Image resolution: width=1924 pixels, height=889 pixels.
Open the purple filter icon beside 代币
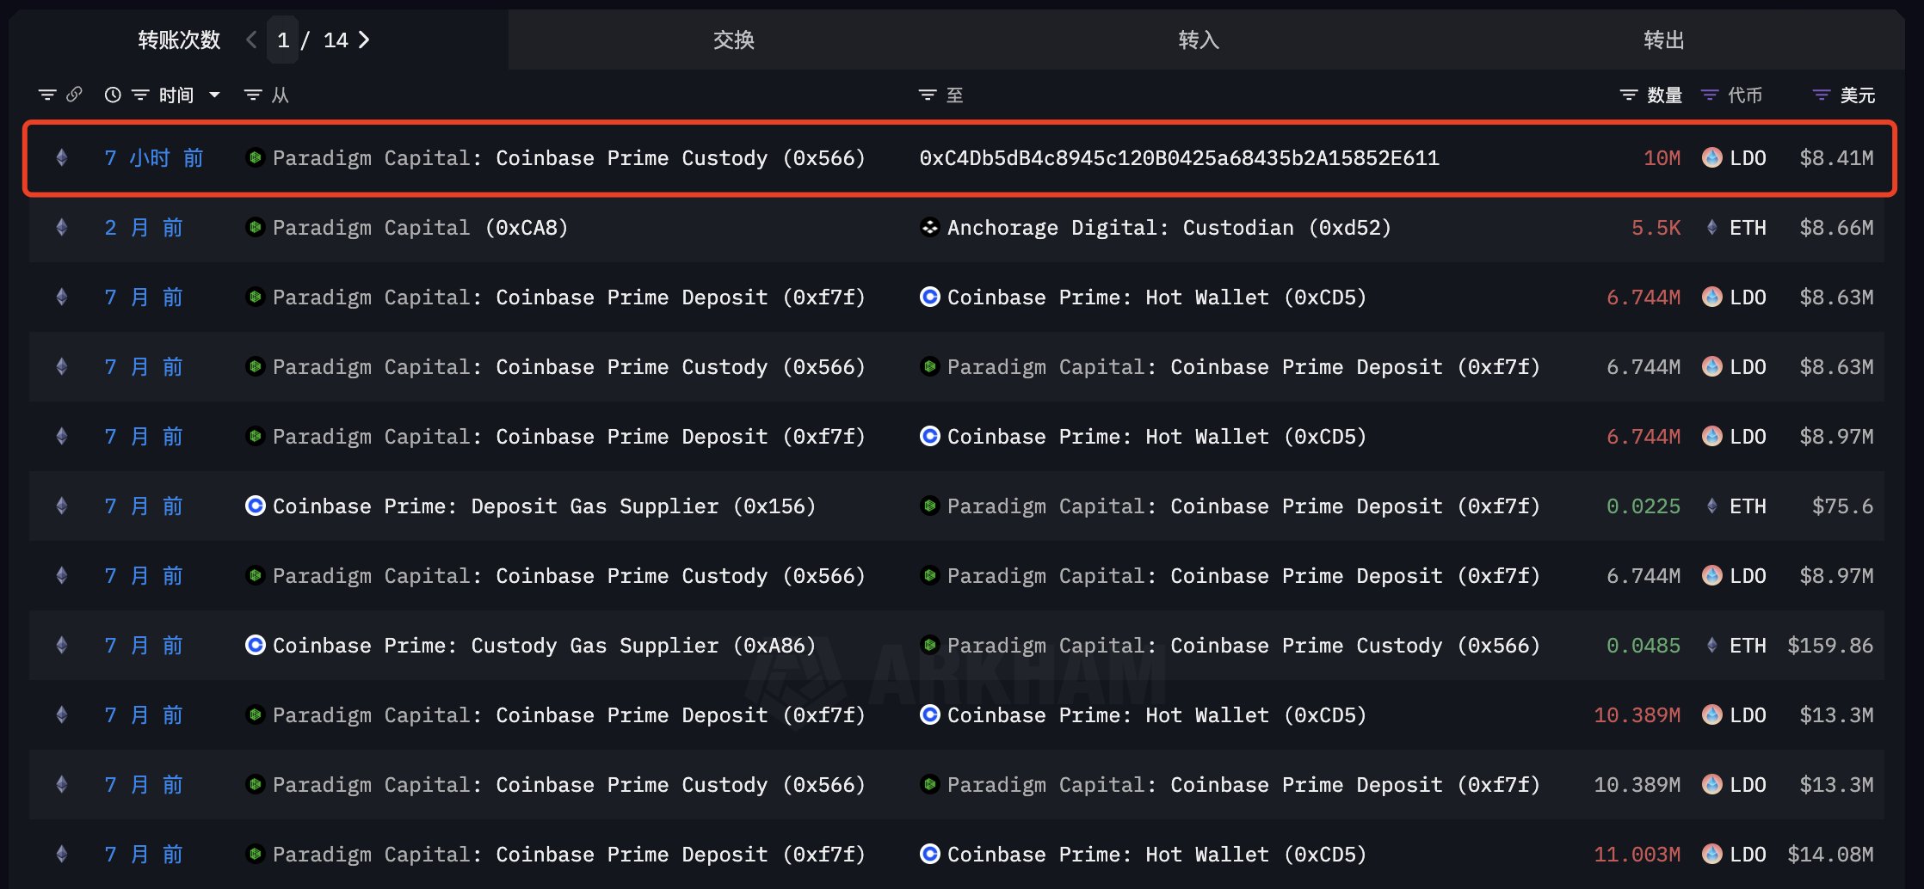coord(1710,95)
